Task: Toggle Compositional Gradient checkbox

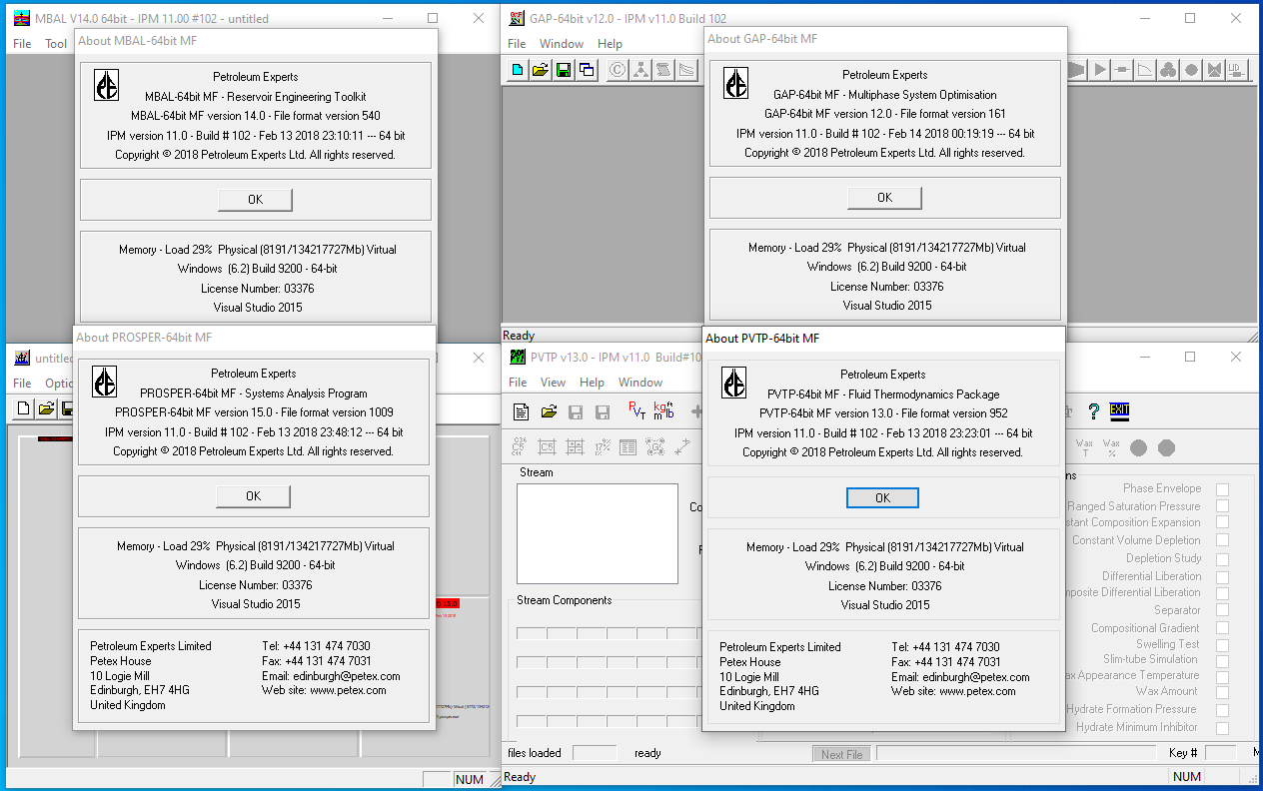Action: pos(1222,629)
